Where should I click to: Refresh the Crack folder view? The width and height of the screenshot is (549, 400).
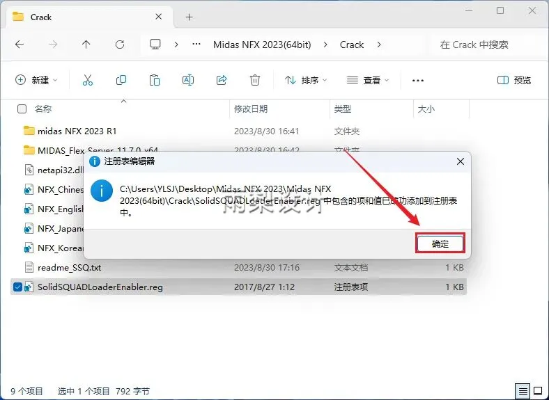[x=120, y=45]
